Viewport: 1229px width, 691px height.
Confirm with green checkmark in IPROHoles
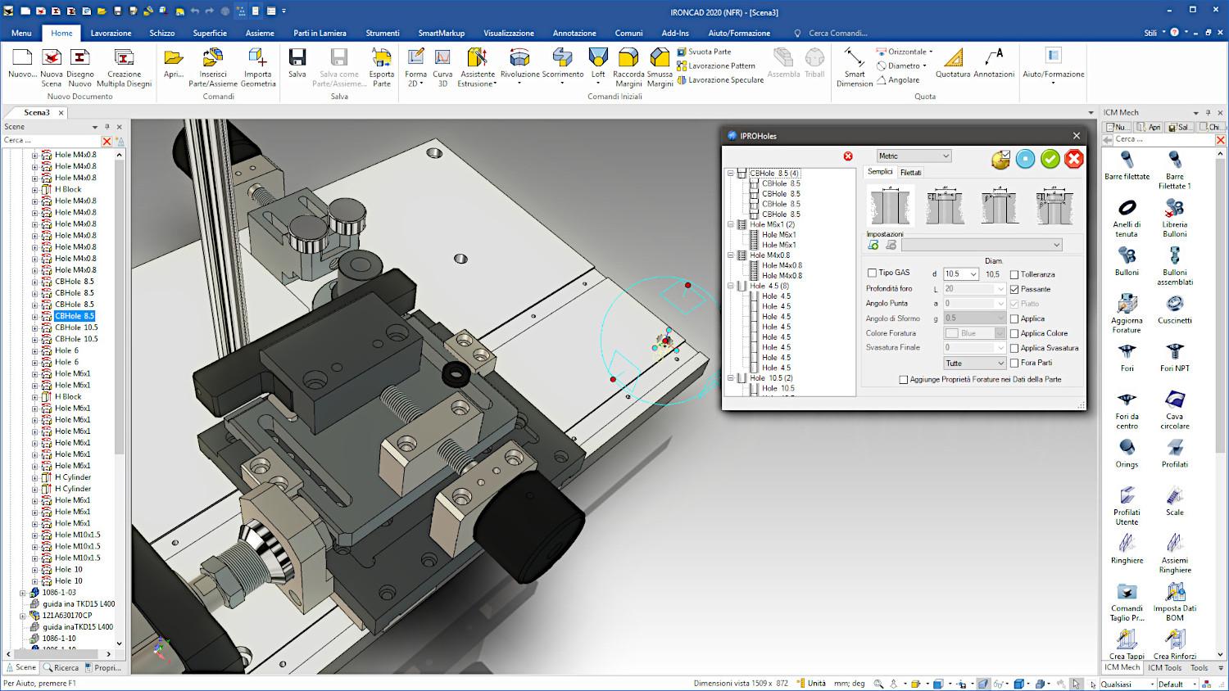1050,160
